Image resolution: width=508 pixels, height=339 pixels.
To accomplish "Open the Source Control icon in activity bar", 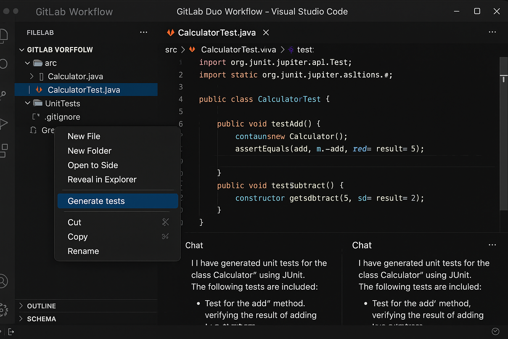I will (3, 95).
